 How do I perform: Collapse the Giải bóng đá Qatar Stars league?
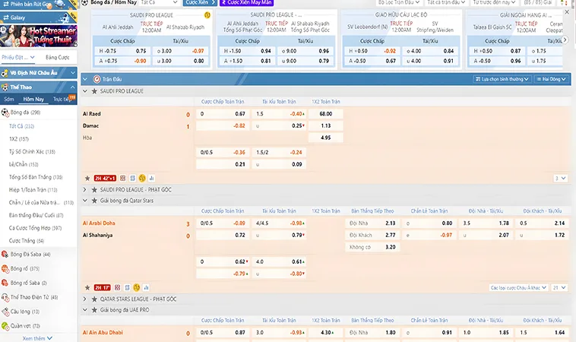[85, 201]
